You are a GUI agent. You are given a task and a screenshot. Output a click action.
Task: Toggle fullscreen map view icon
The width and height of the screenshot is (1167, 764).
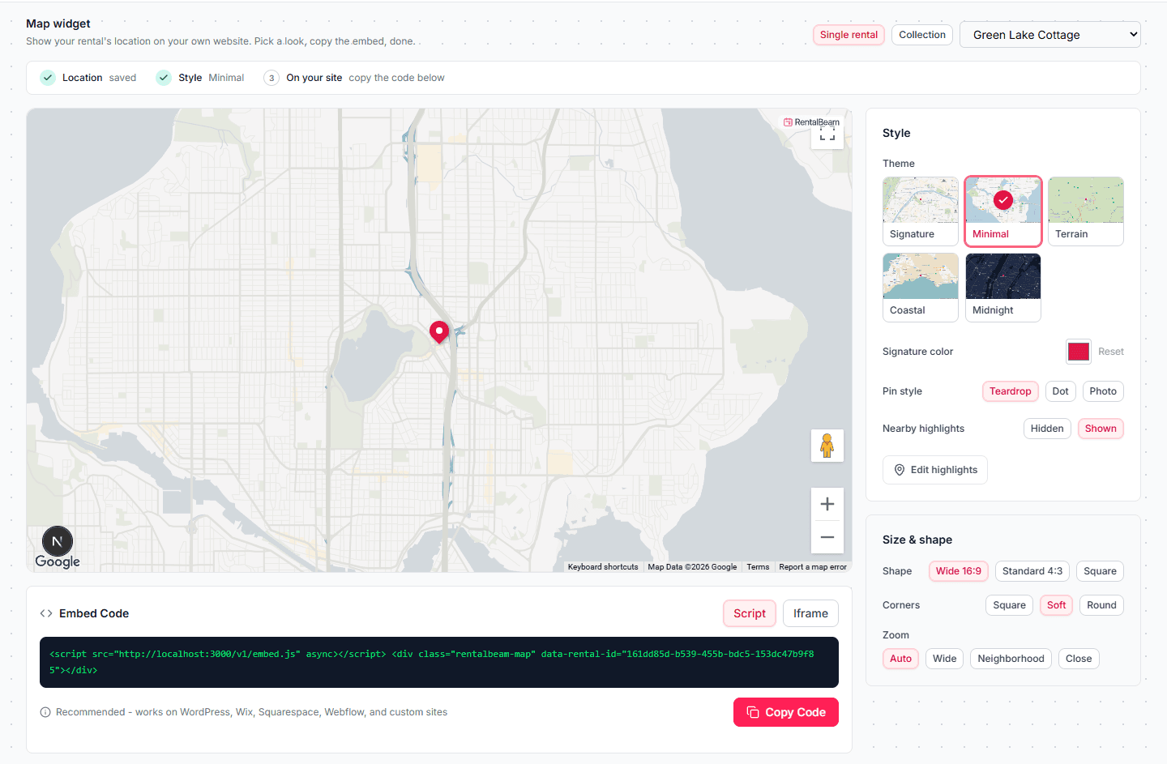point(827,134)
